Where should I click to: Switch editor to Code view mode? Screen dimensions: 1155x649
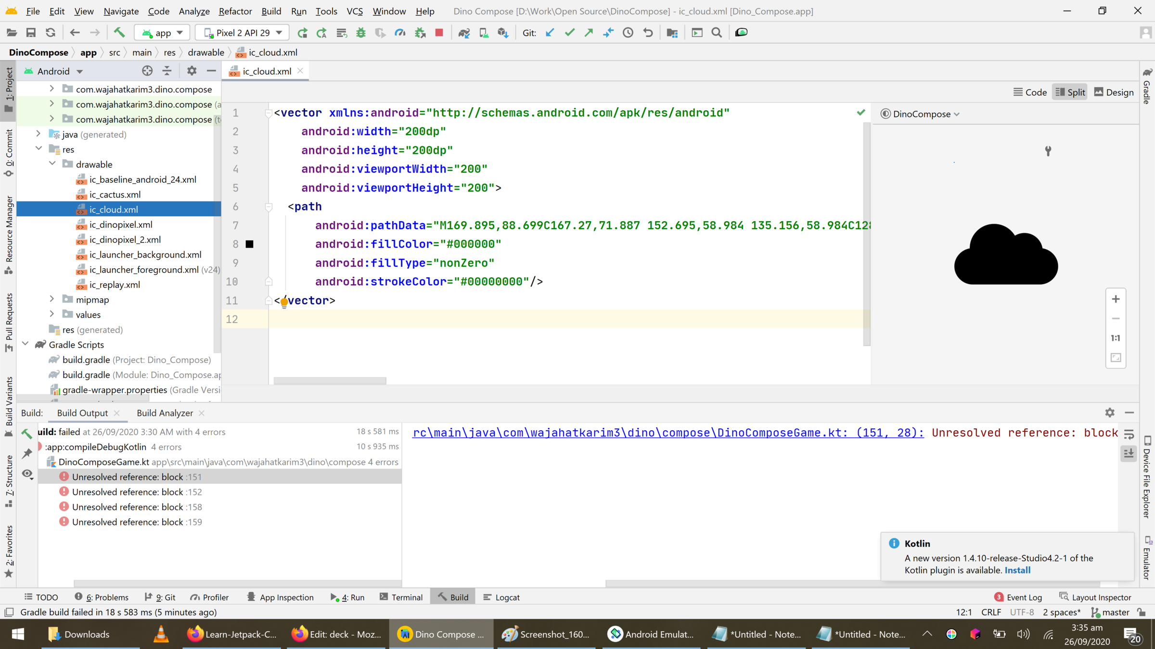[x=1030, y=92]
